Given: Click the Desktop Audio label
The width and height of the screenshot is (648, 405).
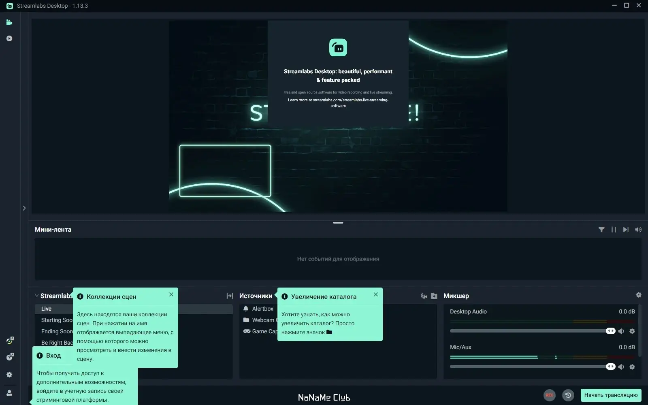Looking at the screenshot, I should point(468,311).
